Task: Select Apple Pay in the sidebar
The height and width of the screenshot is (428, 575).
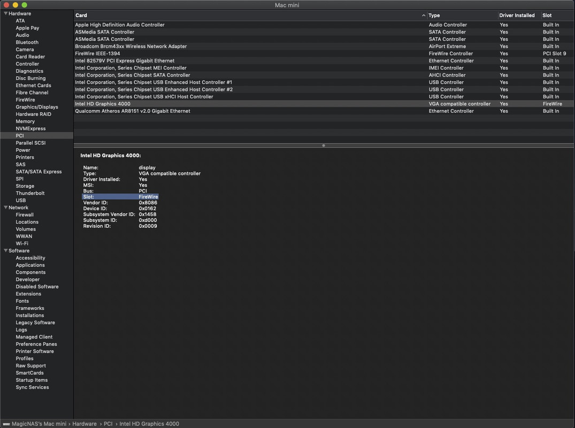Action: click(x=27, y=28)
